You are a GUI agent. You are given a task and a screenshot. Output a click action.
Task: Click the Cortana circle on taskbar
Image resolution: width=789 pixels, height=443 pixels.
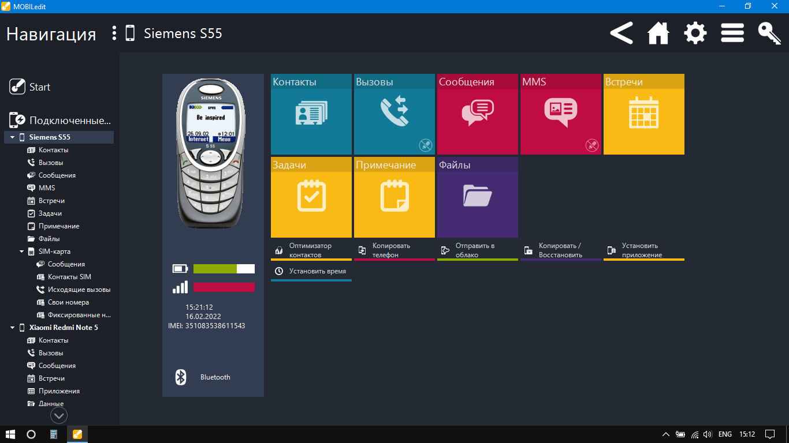(31, 434)
